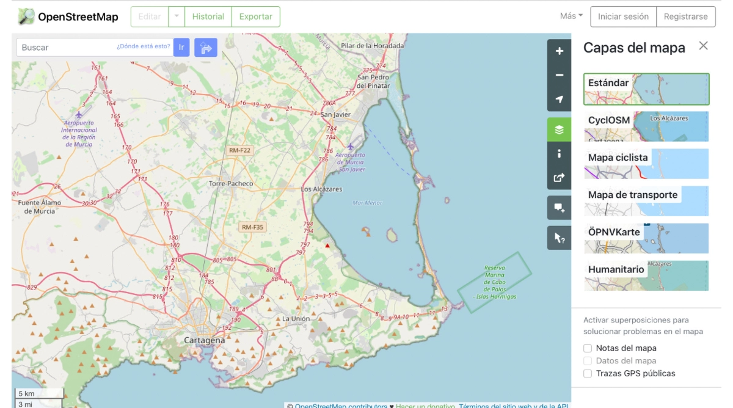Viewport: 733px width, 408px height.
Task: Click the ¿Dónde está esto? link
Action: [144, 46]
